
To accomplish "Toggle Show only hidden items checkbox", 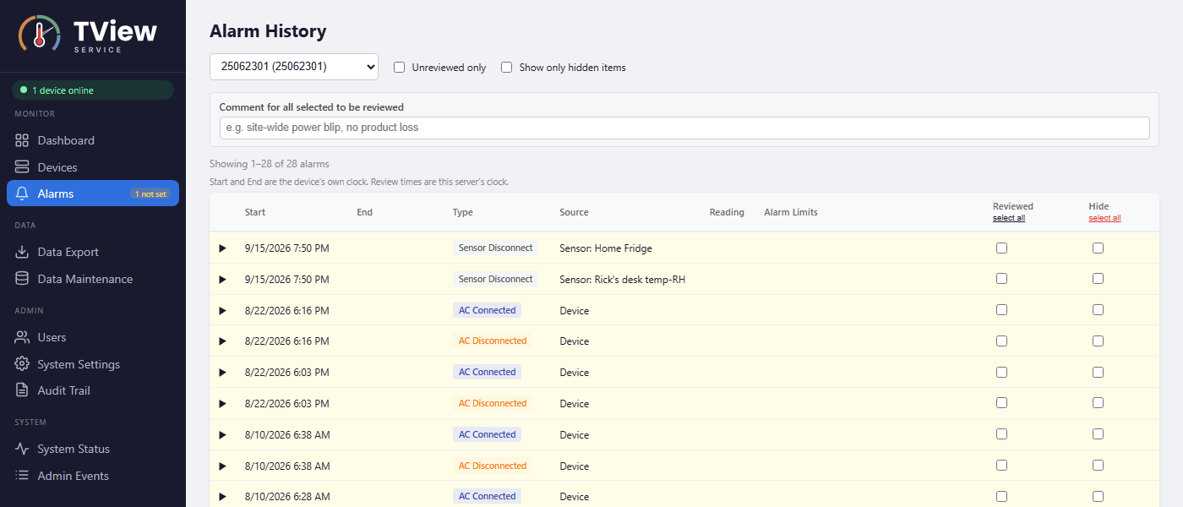I will tap(507, 67).
